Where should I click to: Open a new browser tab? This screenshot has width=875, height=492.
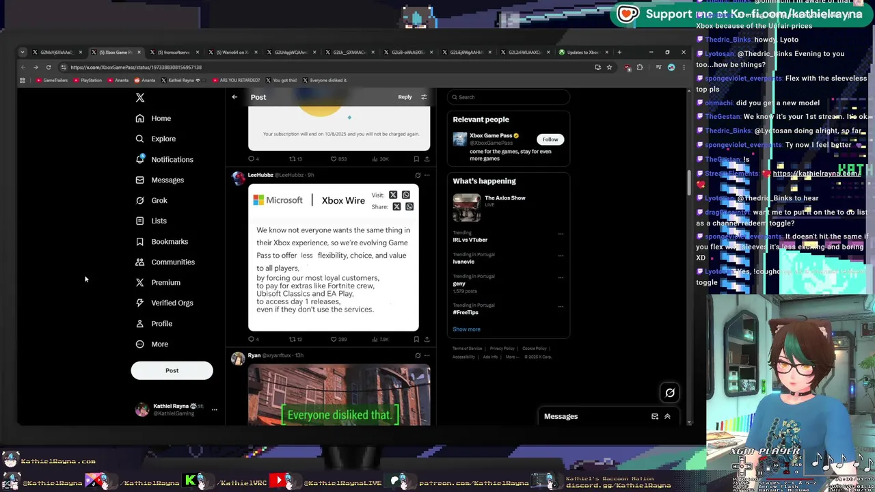pyautogui.click(x=620, y=52)
